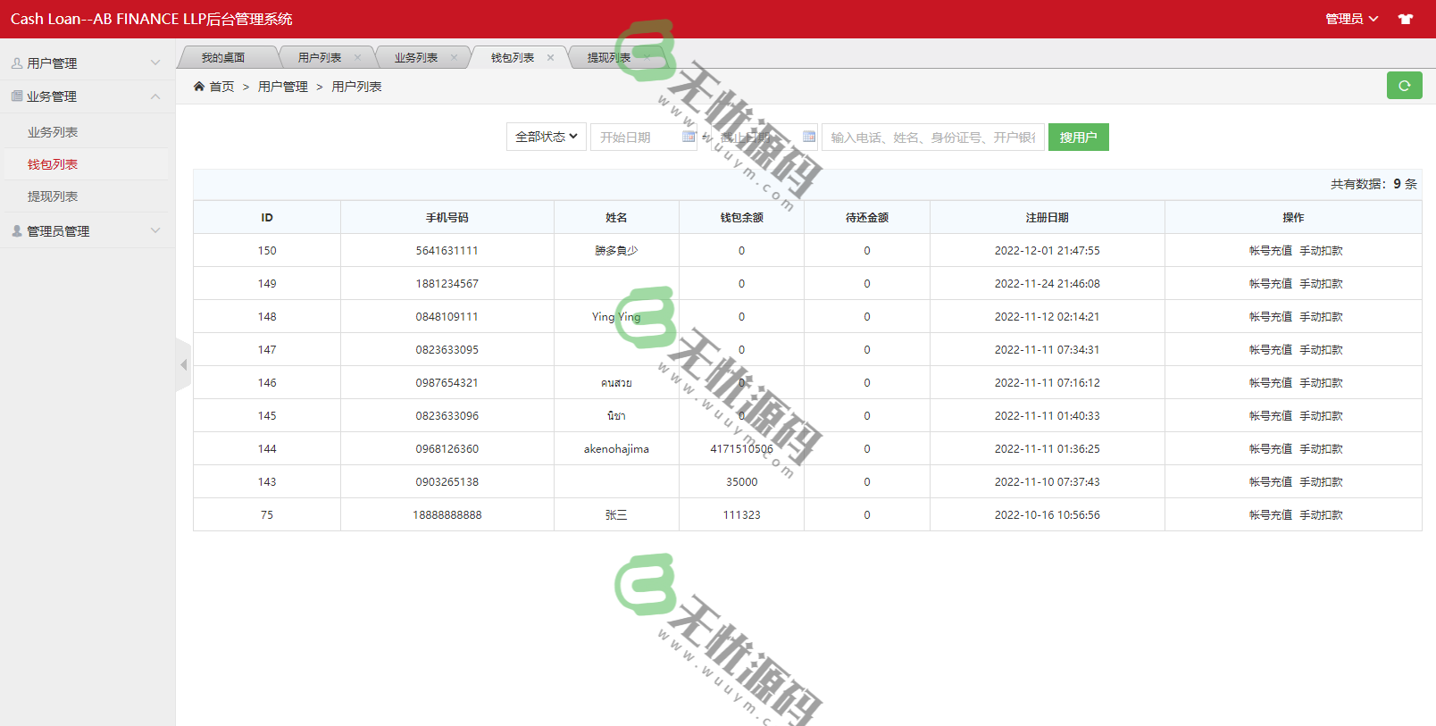
Task: Click the ID cell 144
Action: [x=267, y=448]
